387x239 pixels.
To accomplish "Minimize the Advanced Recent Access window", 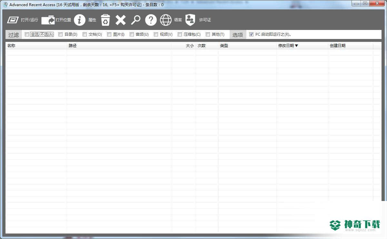I will pyautogui.click(x=356, y=3).
